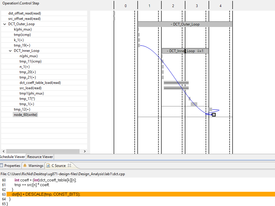Click source line 60 with coeff declaration
The image size is (275, 206).
(45, 180)
